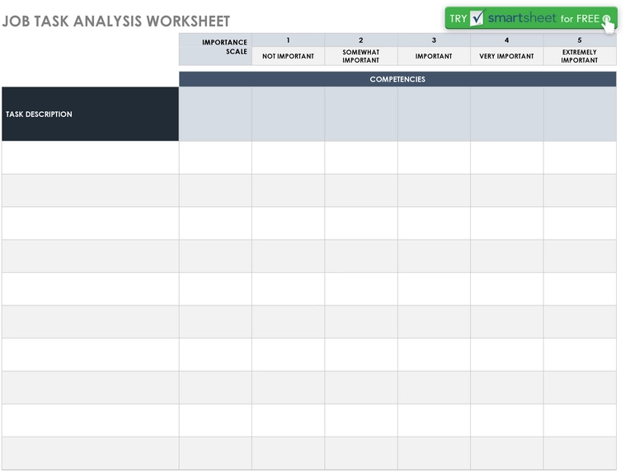Select the Very Important cell

pyautogui.click(x=506, y=56)
